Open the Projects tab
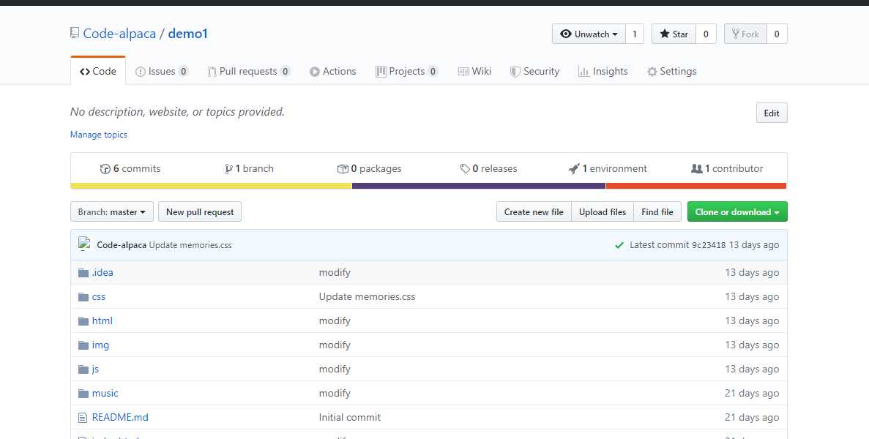The image size is (869, 439). tap(407, 72)
